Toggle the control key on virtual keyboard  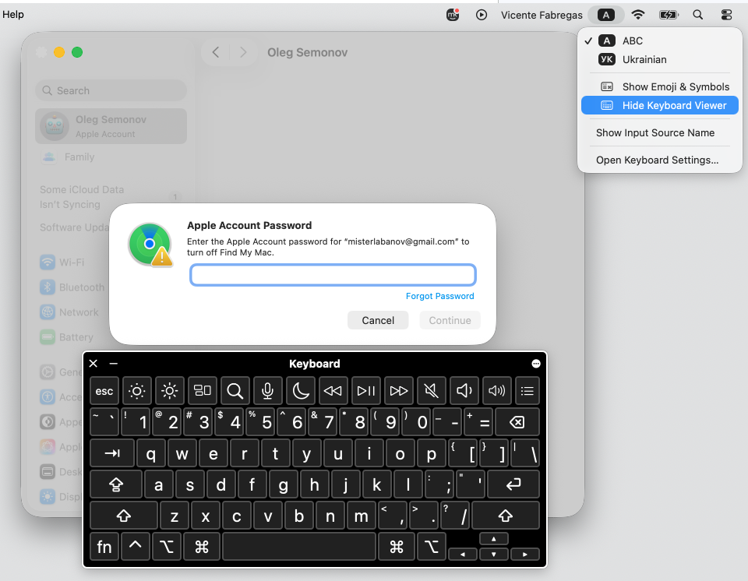(x=136, y=547)
